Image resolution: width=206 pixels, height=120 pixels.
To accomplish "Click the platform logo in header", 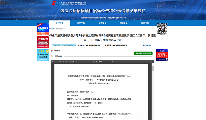I will 55,3.
